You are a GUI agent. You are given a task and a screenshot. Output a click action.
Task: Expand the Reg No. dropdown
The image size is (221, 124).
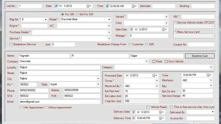point(45,19)
